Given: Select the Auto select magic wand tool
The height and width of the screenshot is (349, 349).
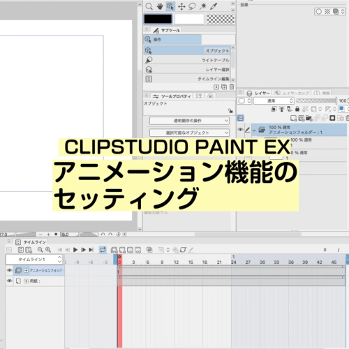Looking at the screenshot, I should click(x=203, y=6).
